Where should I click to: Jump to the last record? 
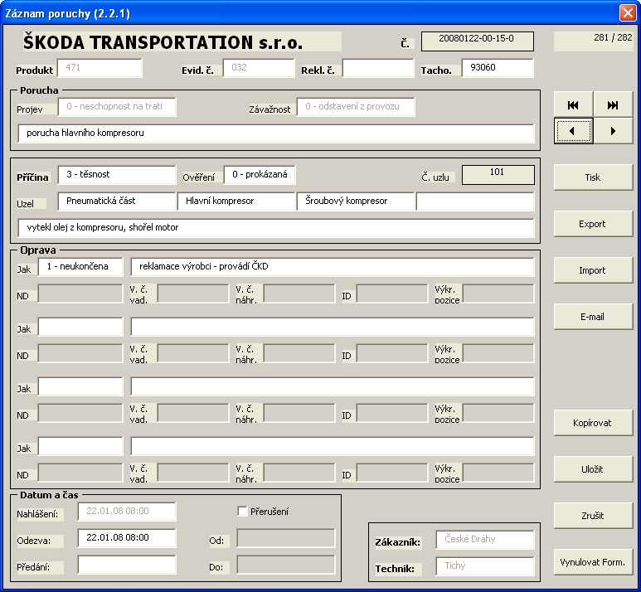click(x=613, y=105)
